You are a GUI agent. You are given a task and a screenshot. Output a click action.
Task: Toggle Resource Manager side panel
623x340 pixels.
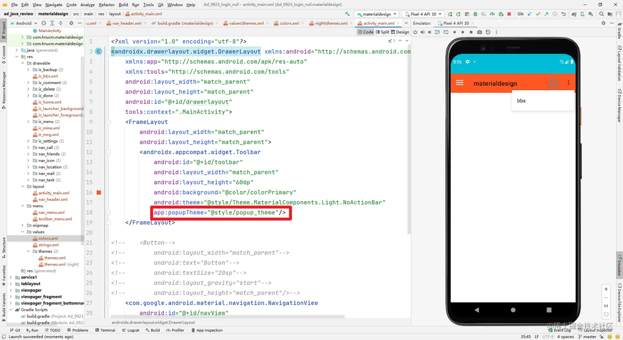[4, 90]
